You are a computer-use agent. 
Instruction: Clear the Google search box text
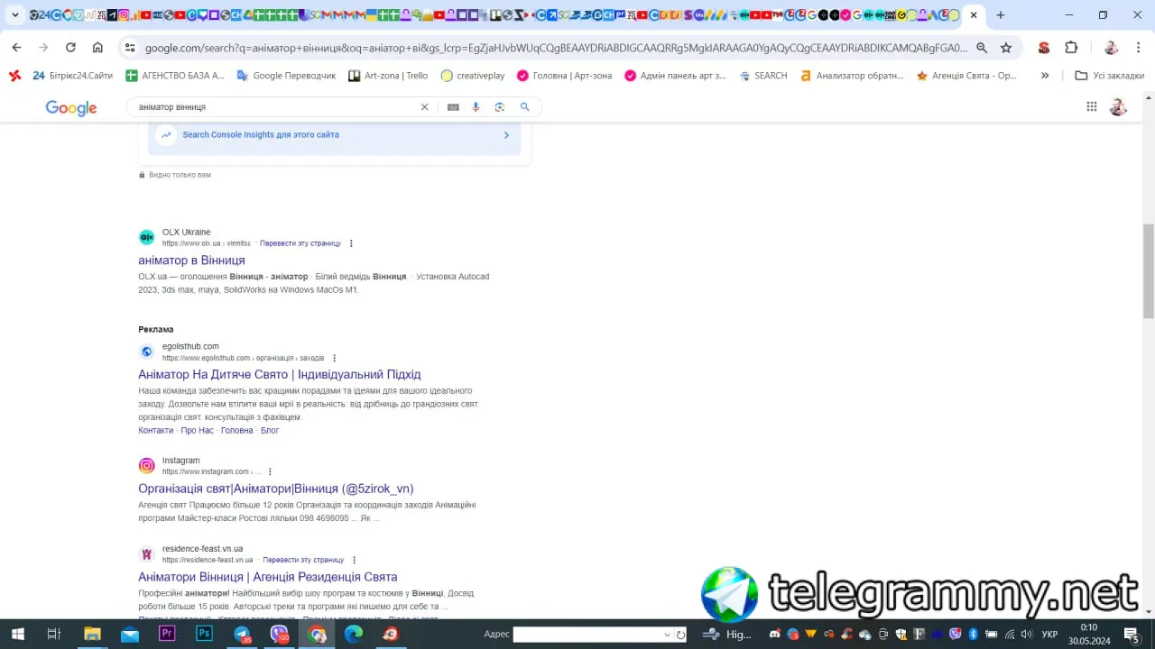pos(424,107)
